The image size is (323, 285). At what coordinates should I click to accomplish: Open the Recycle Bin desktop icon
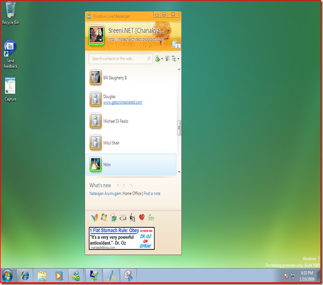tap(10, 13)
